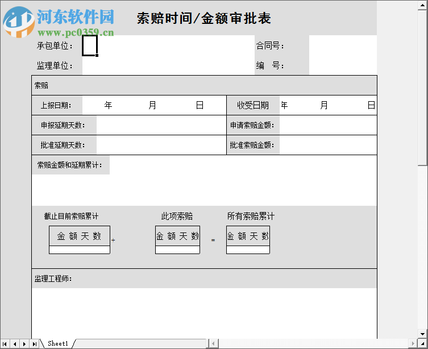Screen dimensions: 428x349
Task: Select the 批准索赔金额: label
Action: pos(252,145)
